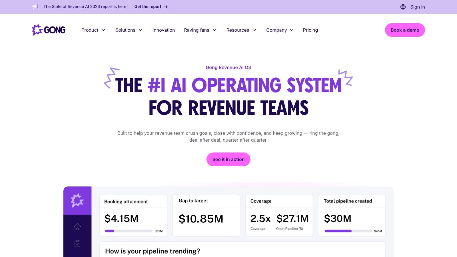Open the Home icon in the dashboard sidebar
Image resolution: width=457 pixels, height=257 pixels.
click(x=77, y=227)
